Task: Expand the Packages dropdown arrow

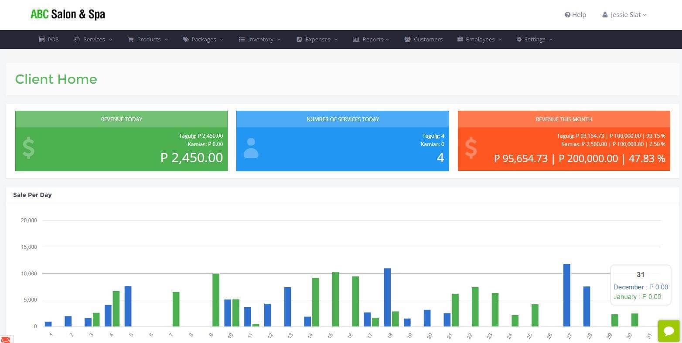Action: tap(222, 40)
